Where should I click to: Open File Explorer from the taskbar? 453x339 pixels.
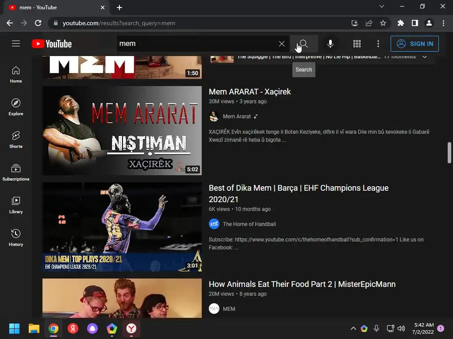coord(34,328)
